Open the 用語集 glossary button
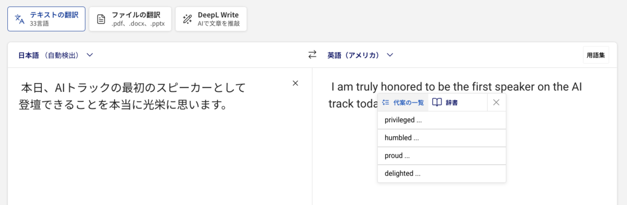Screen dimensions: 627x205 point(596,55)
